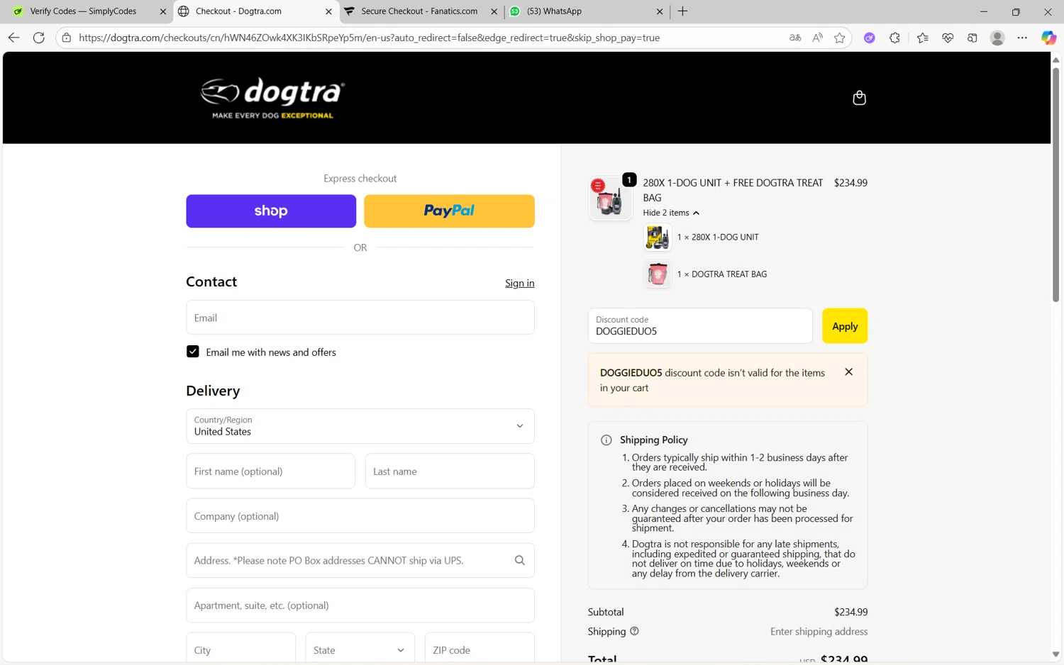This screenshot has height=665, width=1064.
Task: Open the purple extension icon in toolbar
Action: (870, 38)
